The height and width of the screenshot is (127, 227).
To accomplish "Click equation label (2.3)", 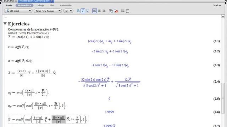I will click(x=217, y=65).
